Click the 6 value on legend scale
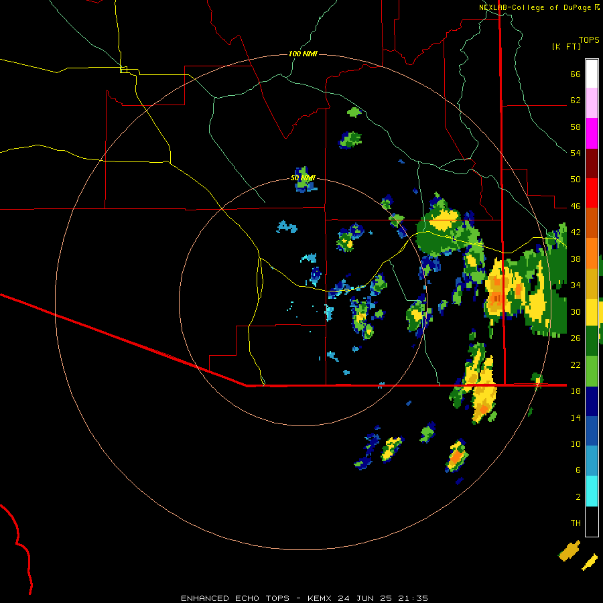Viewport: 603px width, 603px height. (578, 470)
